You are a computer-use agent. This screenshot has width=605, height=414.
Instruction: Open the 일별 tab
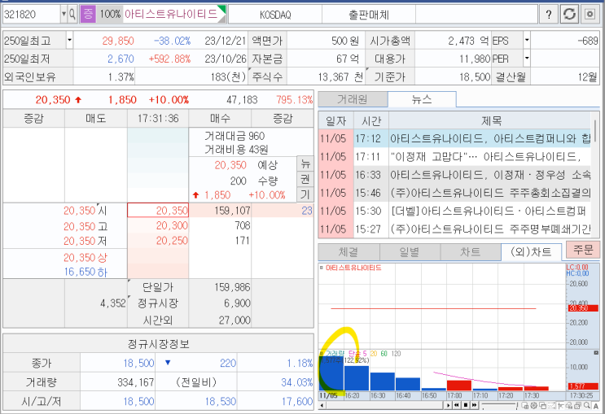coord(410,252)
